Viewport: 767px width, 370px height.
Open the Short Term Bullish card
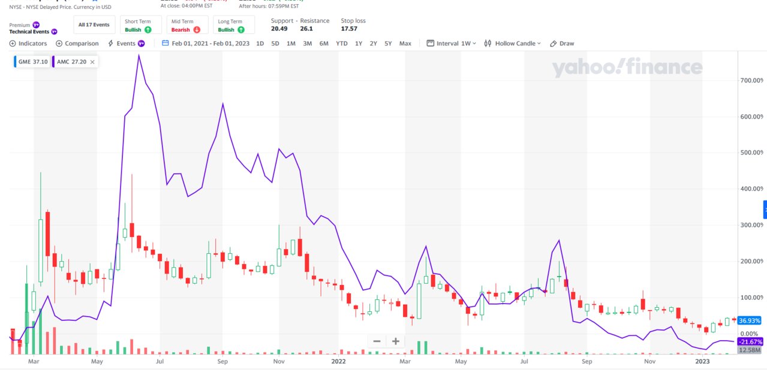pos(140,25)
